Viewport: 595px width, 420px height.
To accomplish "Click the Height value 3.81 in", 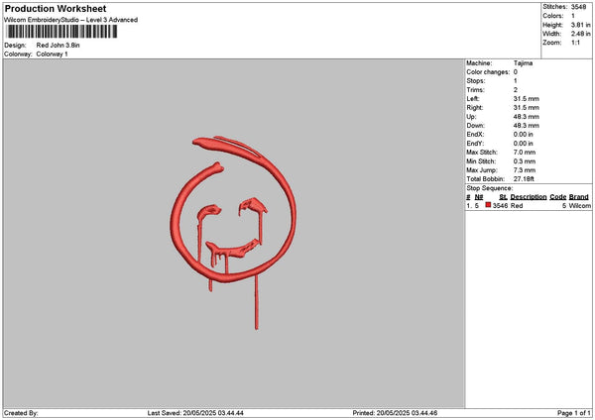I will [x=580, y=25].
